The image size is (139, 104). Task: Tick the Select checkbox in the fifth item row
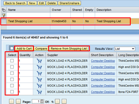click(12, 86)
